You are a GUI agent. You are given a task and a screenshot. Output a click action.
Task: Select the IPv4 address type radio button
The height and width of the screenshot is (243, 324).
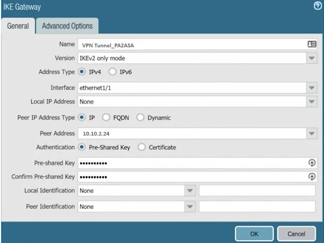point(82,72)
